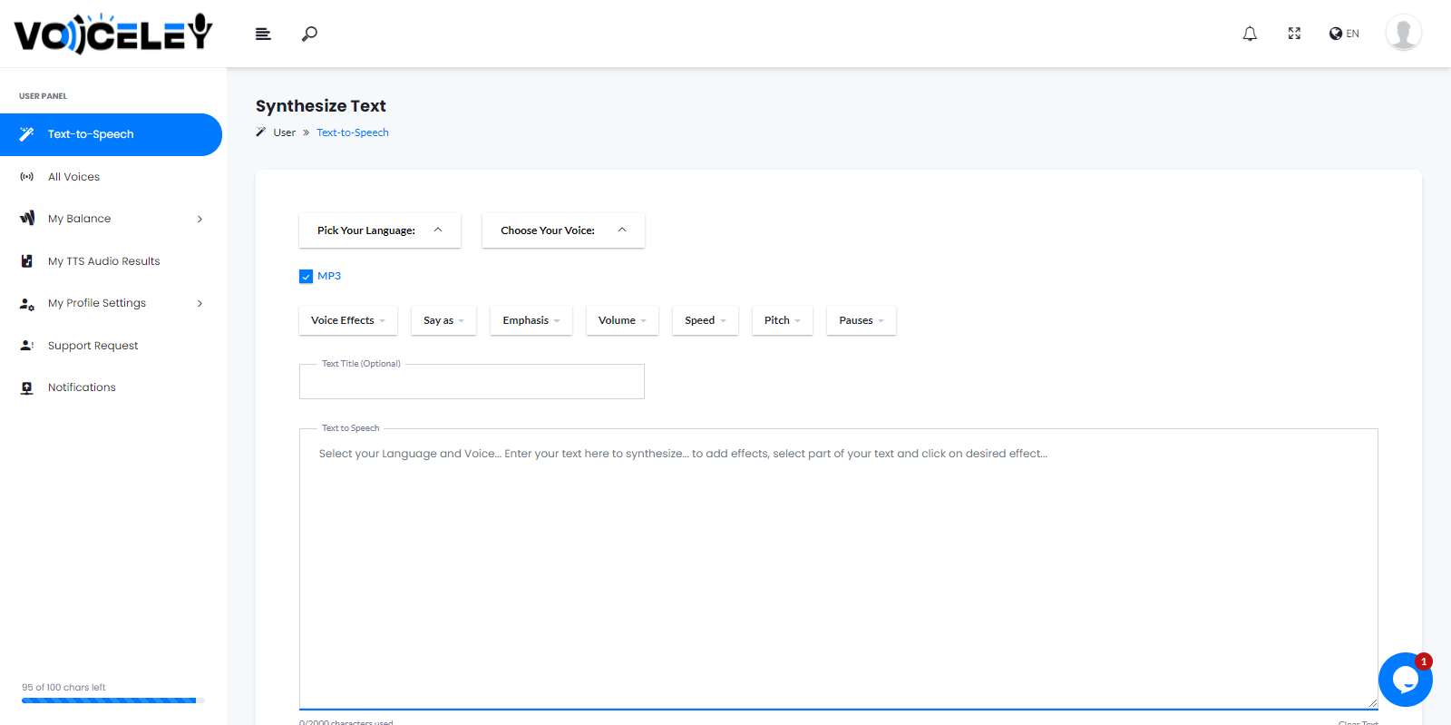Click the Support Request person icon
Image resolution: width=1451 pixels, height=725 pixels.
27,346
